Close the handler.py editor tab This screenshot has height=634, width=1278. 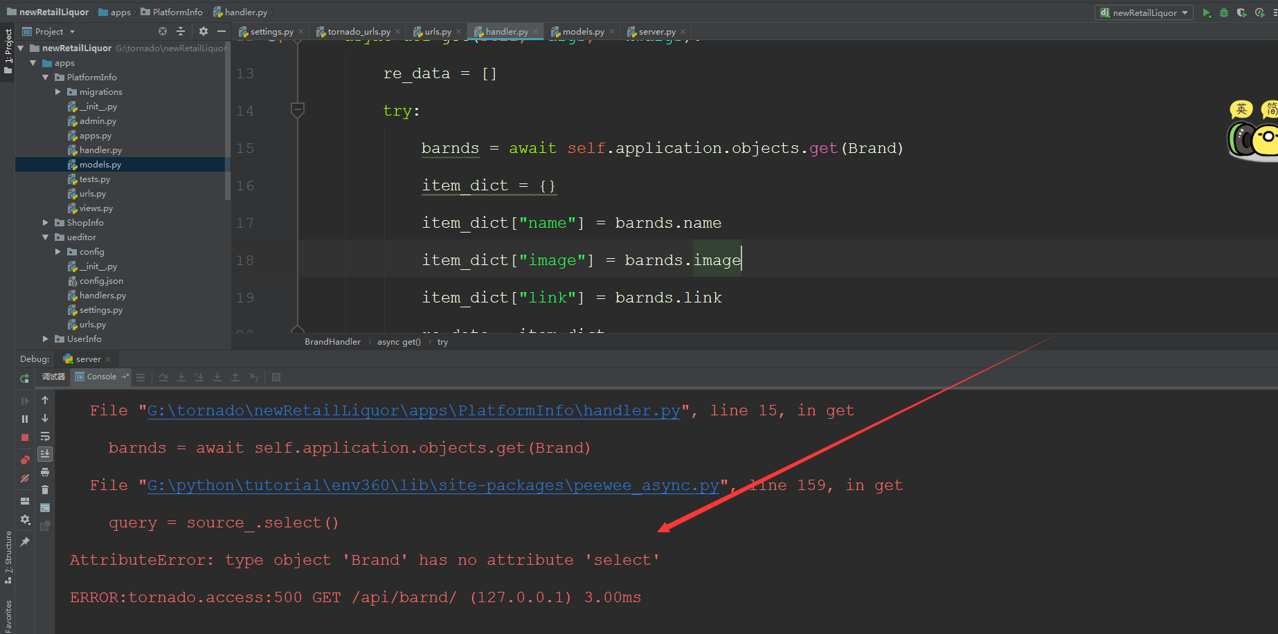pos(535,32)
